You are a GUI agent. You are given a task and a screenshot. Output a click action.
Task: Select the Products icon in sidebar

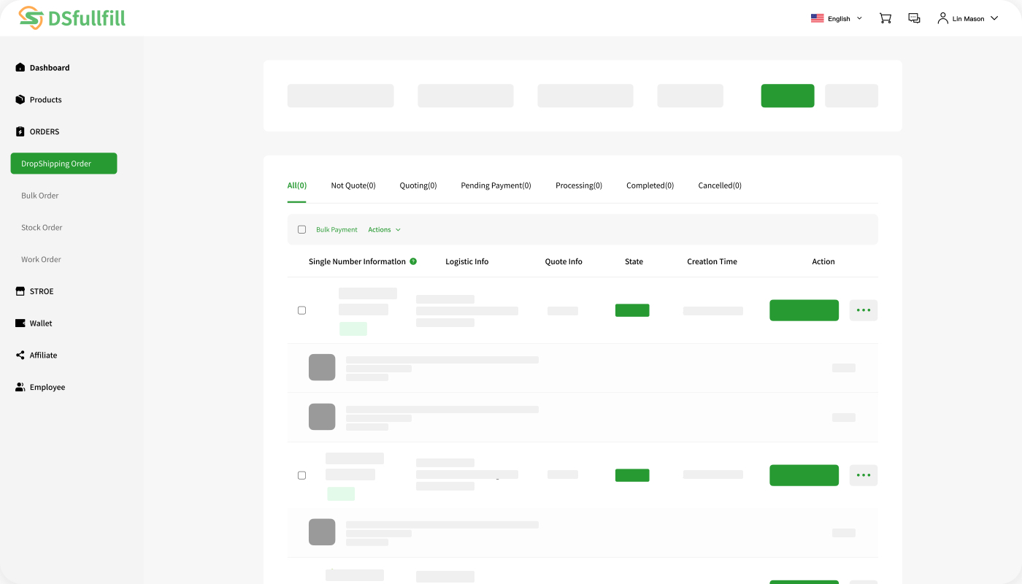coord(20,99)
